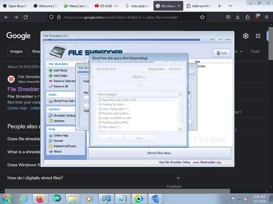273x204 pixels.
Task: Go back in Firefox browser
Action: tap(6, 17)
